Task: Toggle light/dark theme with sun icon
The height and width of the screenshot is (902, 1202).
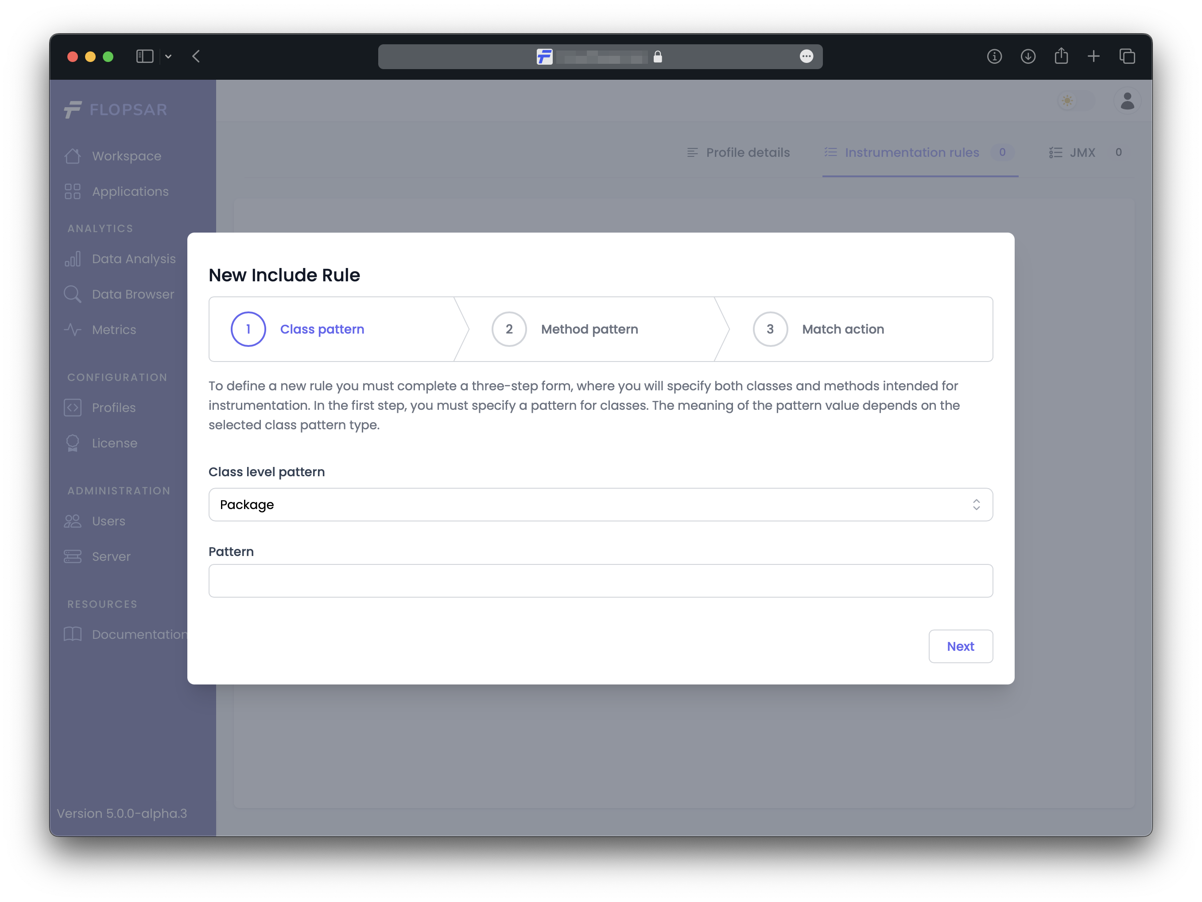Action: click(x=1067, y=101)
